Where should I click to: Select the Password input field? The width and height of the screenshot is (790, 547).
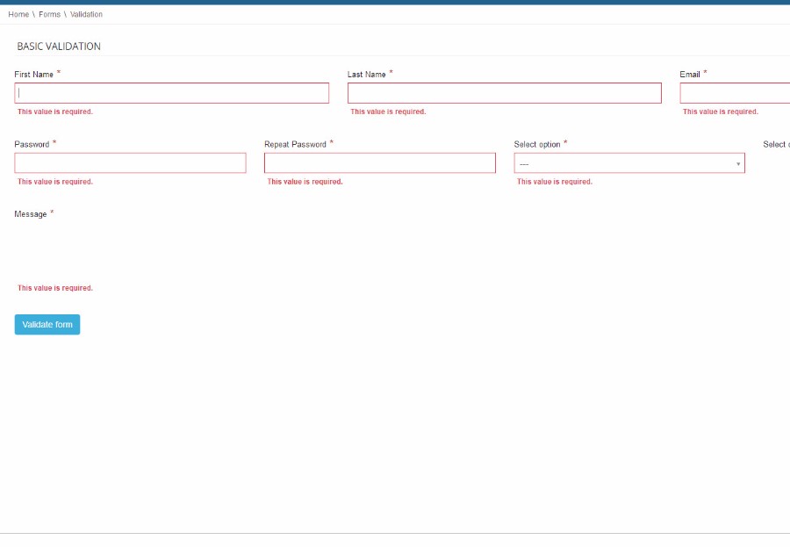pos(131,162)
